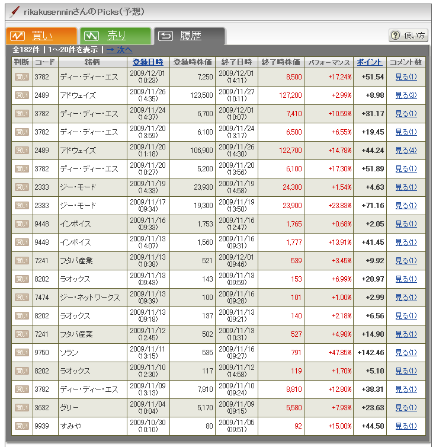The height and width of the screenshot is (447, 436).
Task: View comments for すみや row
Action: click(406, 426)
